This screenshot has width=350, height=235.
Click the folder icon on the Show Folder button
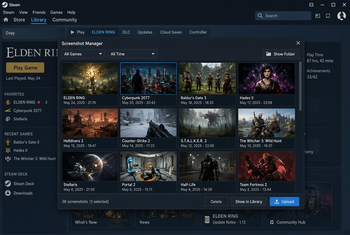(x=268, y=54)
